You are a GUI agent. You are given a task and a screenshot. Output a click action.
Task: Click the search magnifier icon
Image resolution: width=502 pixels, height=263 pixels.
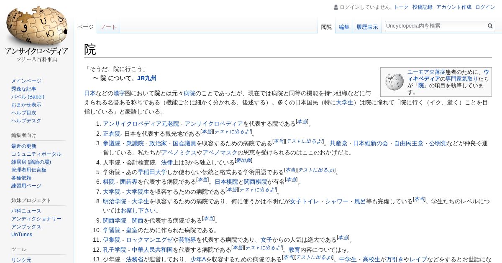coord(490,26)
